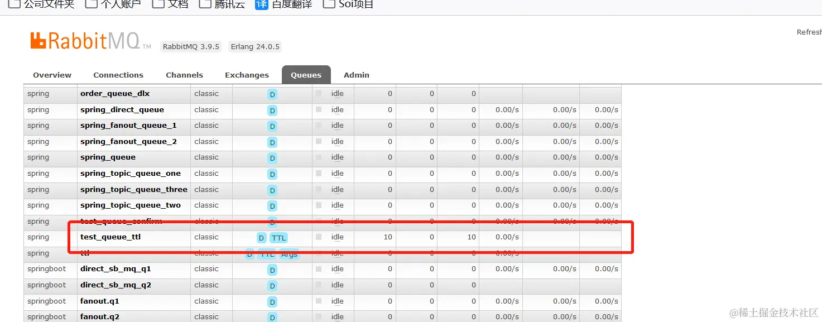This screenshot has width=822, height=322.
Task: Click the D badge for spring_topic_queue_two
Action: (272, 206)
